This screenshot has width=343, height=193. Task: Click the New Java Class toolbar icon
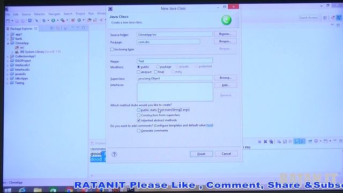pyautogui.click(x=79, y=20)
